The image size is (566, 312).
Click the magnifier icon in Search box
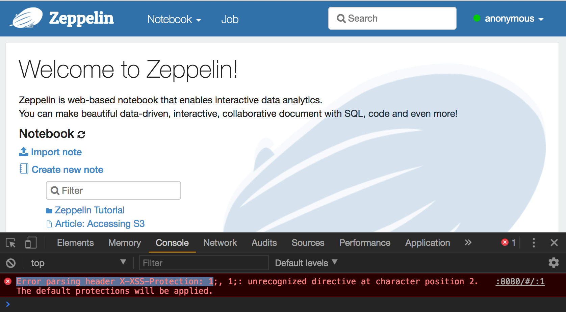pyautogui.click(x=341, y=19)
